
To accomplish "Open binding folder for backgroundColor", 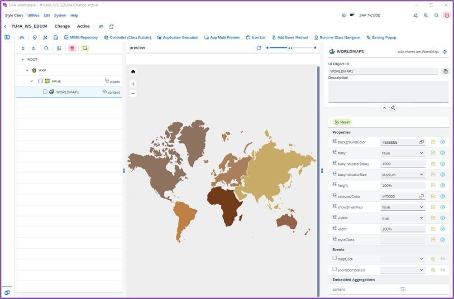I will tap(433, 142).
